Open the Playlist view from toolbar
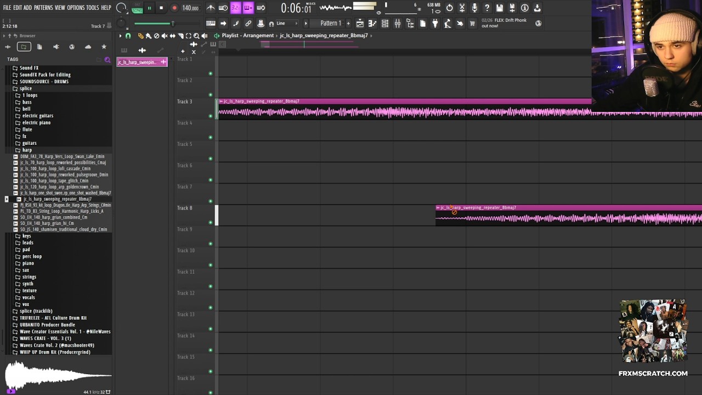Screen dimensions: 702x395 (360, 23)
